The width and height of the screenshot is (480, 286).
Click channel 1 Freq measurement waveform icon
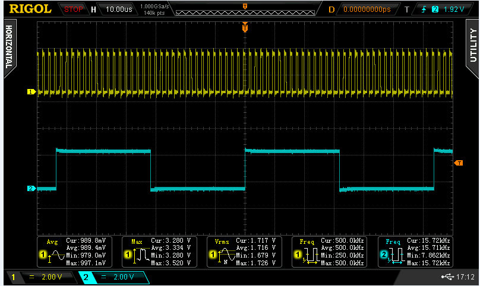click(x=311, y=256)
